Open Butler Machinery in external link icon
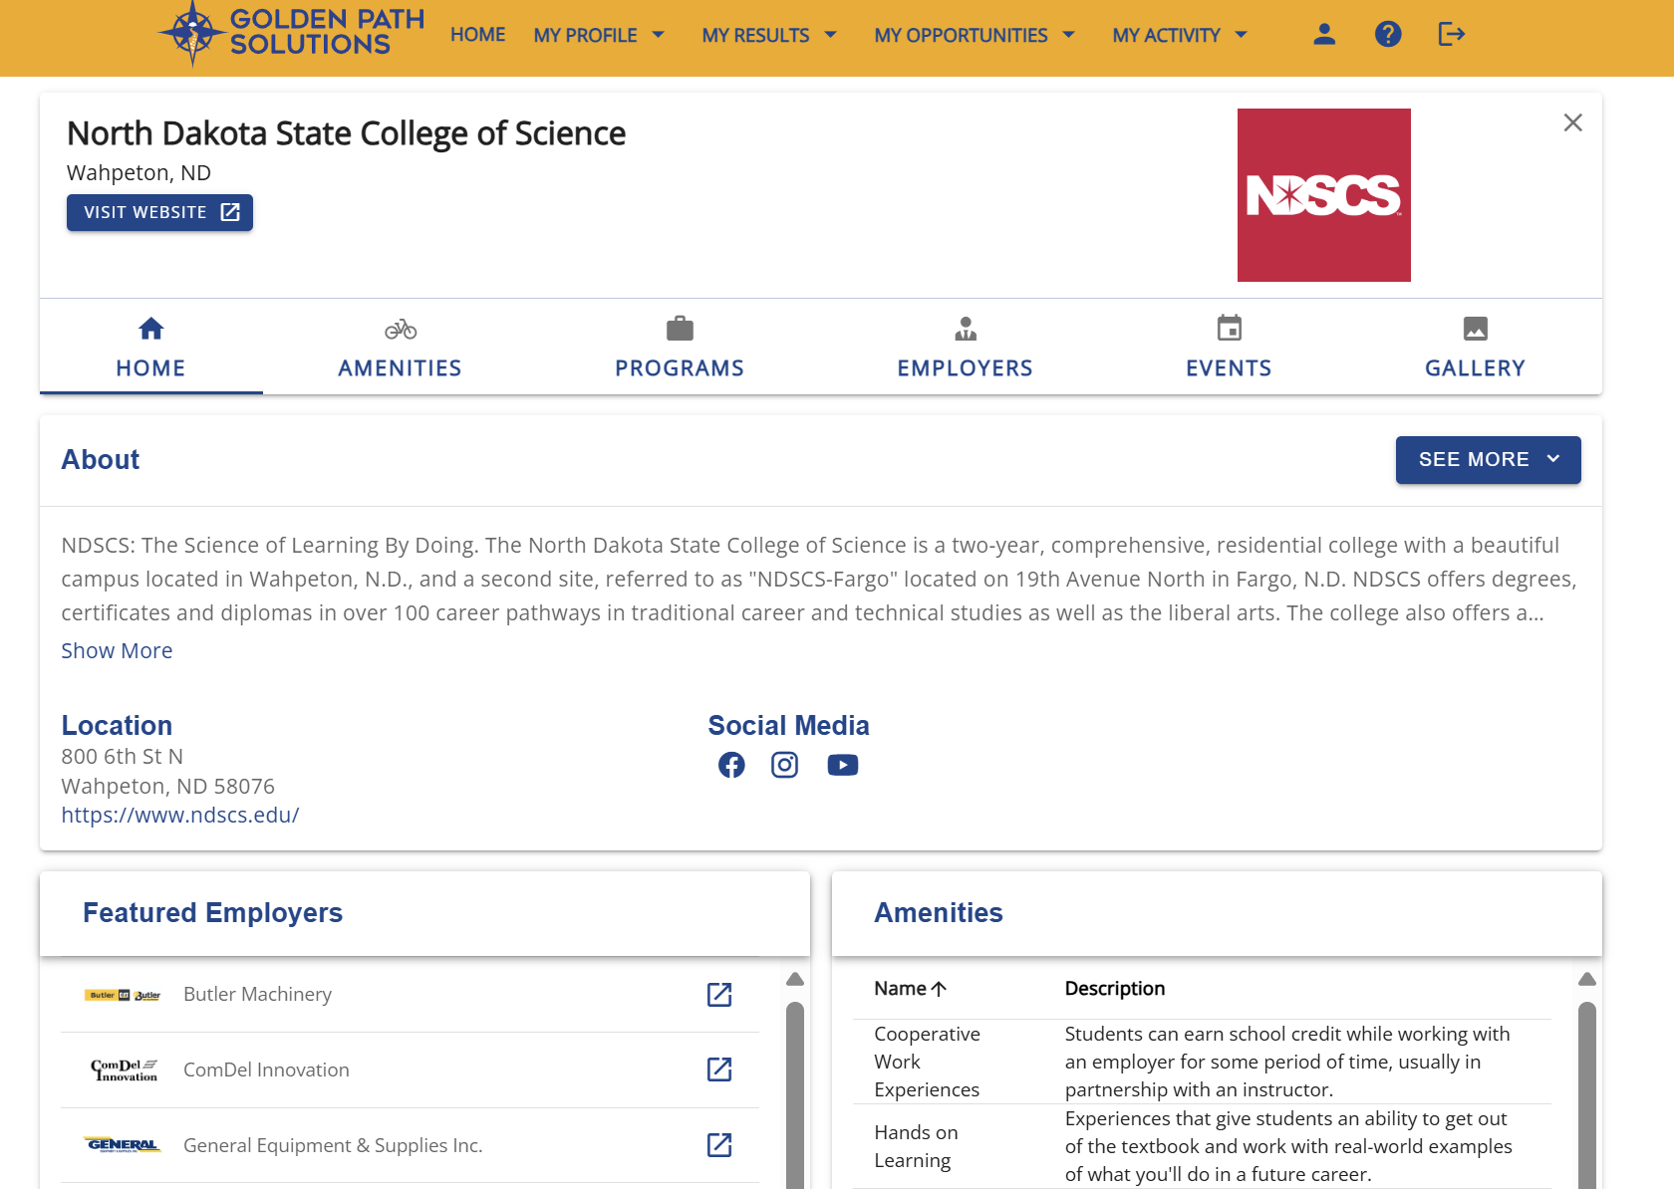Screen dimensions: 1674x1189 [719, 994]
